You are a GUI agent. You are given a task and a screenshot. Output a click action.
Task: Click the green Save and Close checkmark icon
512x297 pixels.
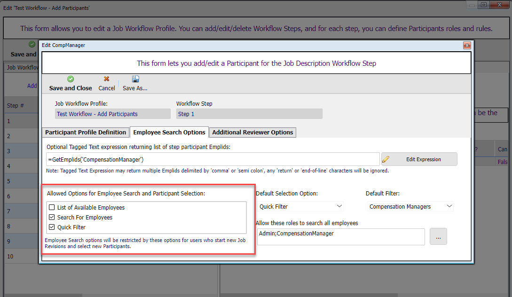tap(71, 79)
